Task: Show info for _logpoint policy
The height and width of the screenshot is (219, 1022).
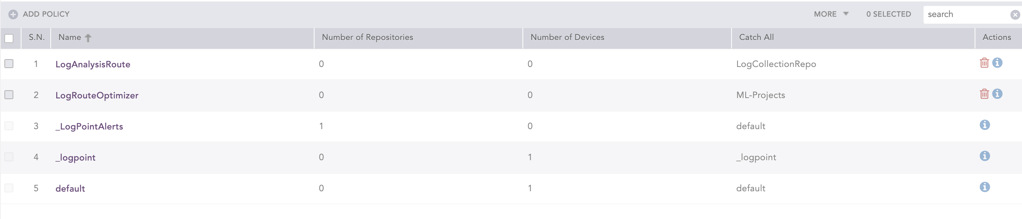Action: click(984, 156)
